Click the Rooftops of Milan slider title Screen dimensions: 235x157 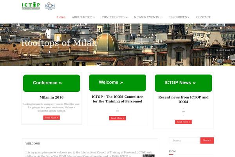[x=59, y=43]
